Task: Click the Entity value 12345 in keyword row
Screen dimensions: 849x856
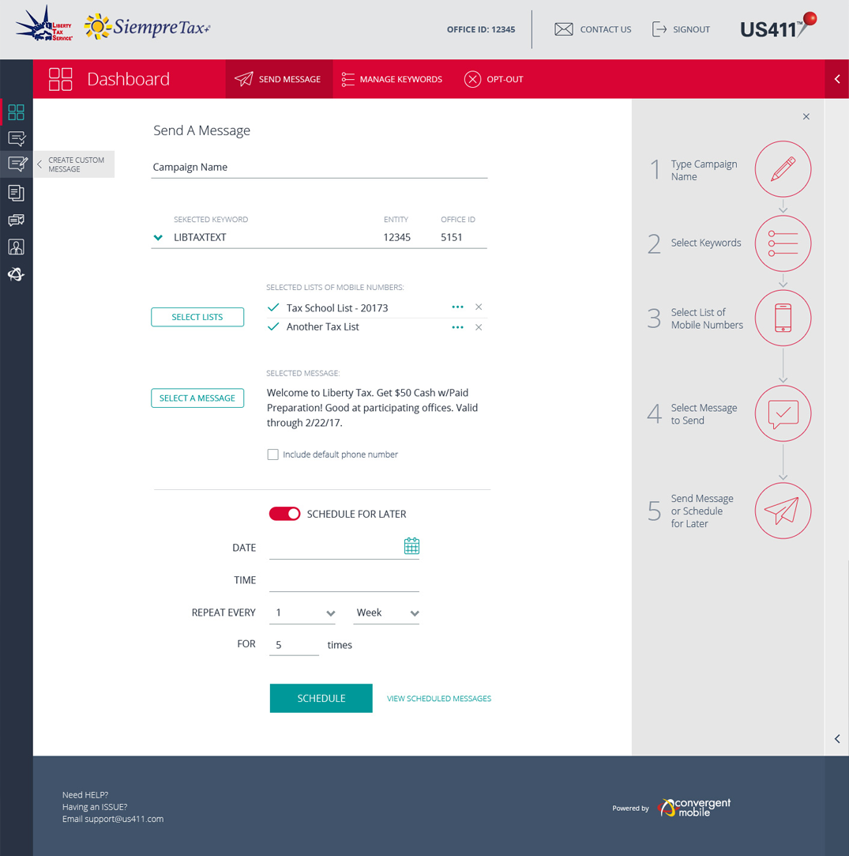Action: pyautogui.click(x=396, y=237)
